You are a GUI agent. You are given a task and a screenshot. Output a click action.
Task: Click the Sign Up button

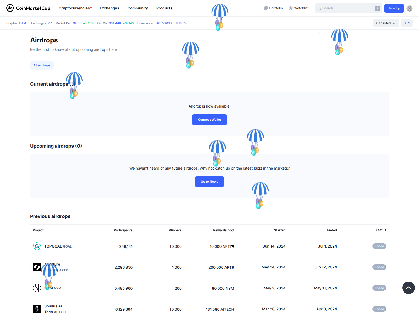(394, 8)
